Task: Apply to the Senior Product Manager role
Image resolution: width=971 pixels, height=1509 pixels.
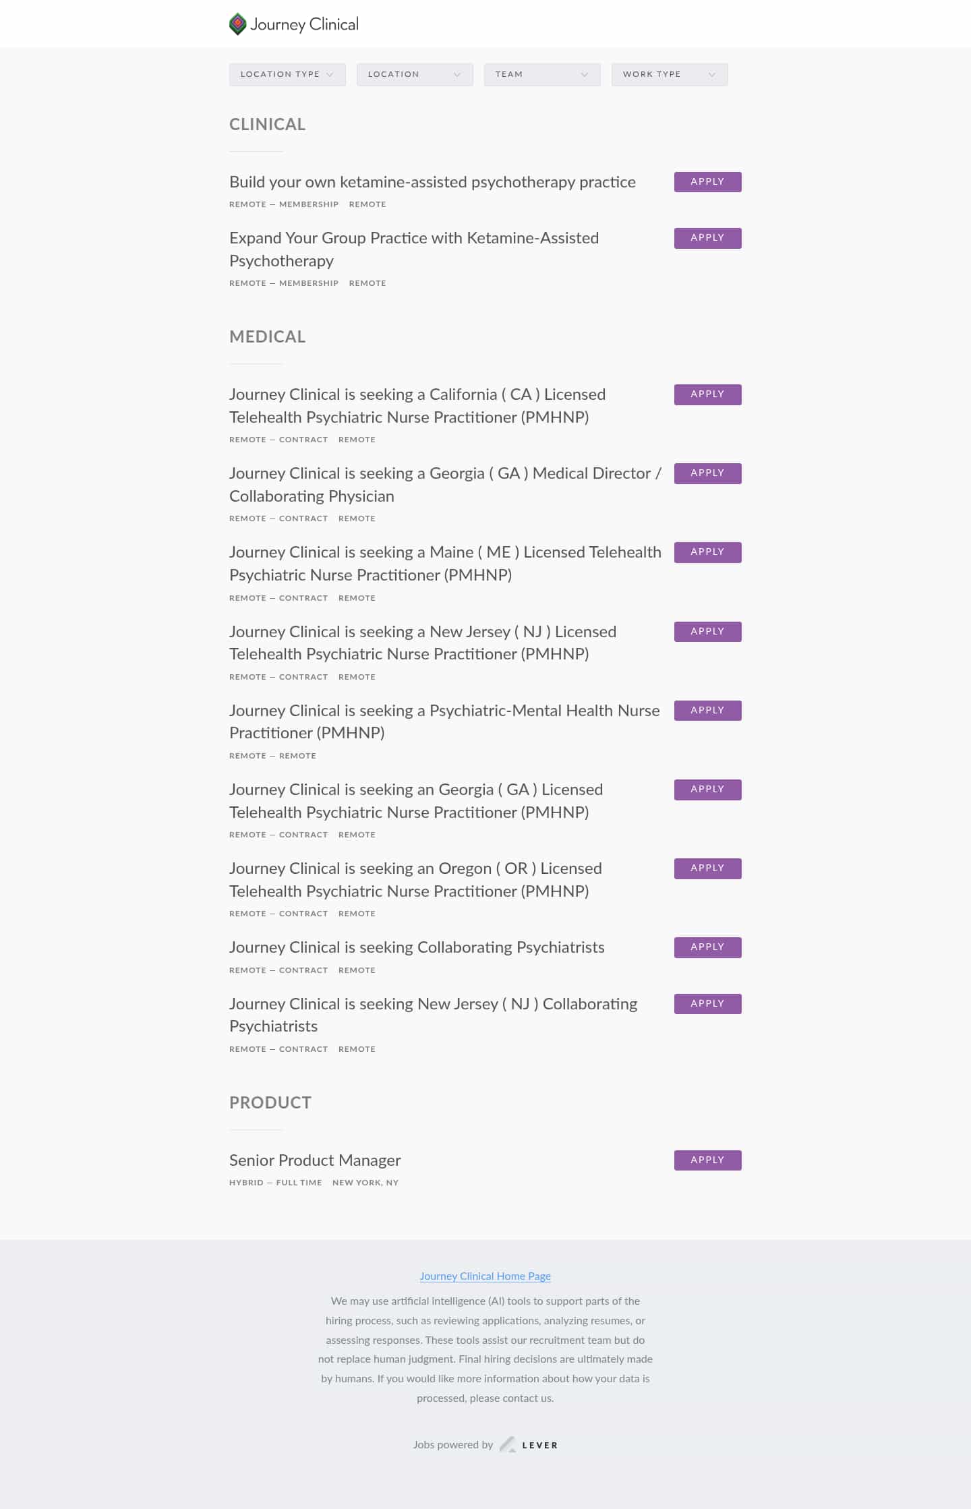Action: click(707, 1160)
